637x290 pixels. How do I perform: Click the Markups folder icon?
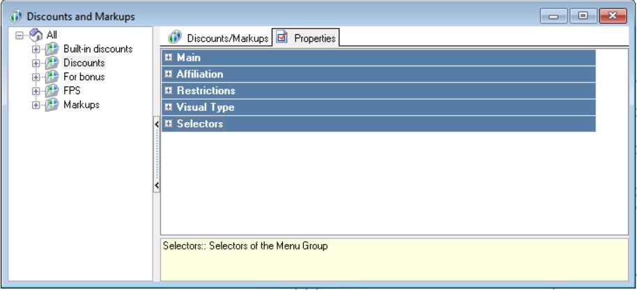tap(52, 105)
